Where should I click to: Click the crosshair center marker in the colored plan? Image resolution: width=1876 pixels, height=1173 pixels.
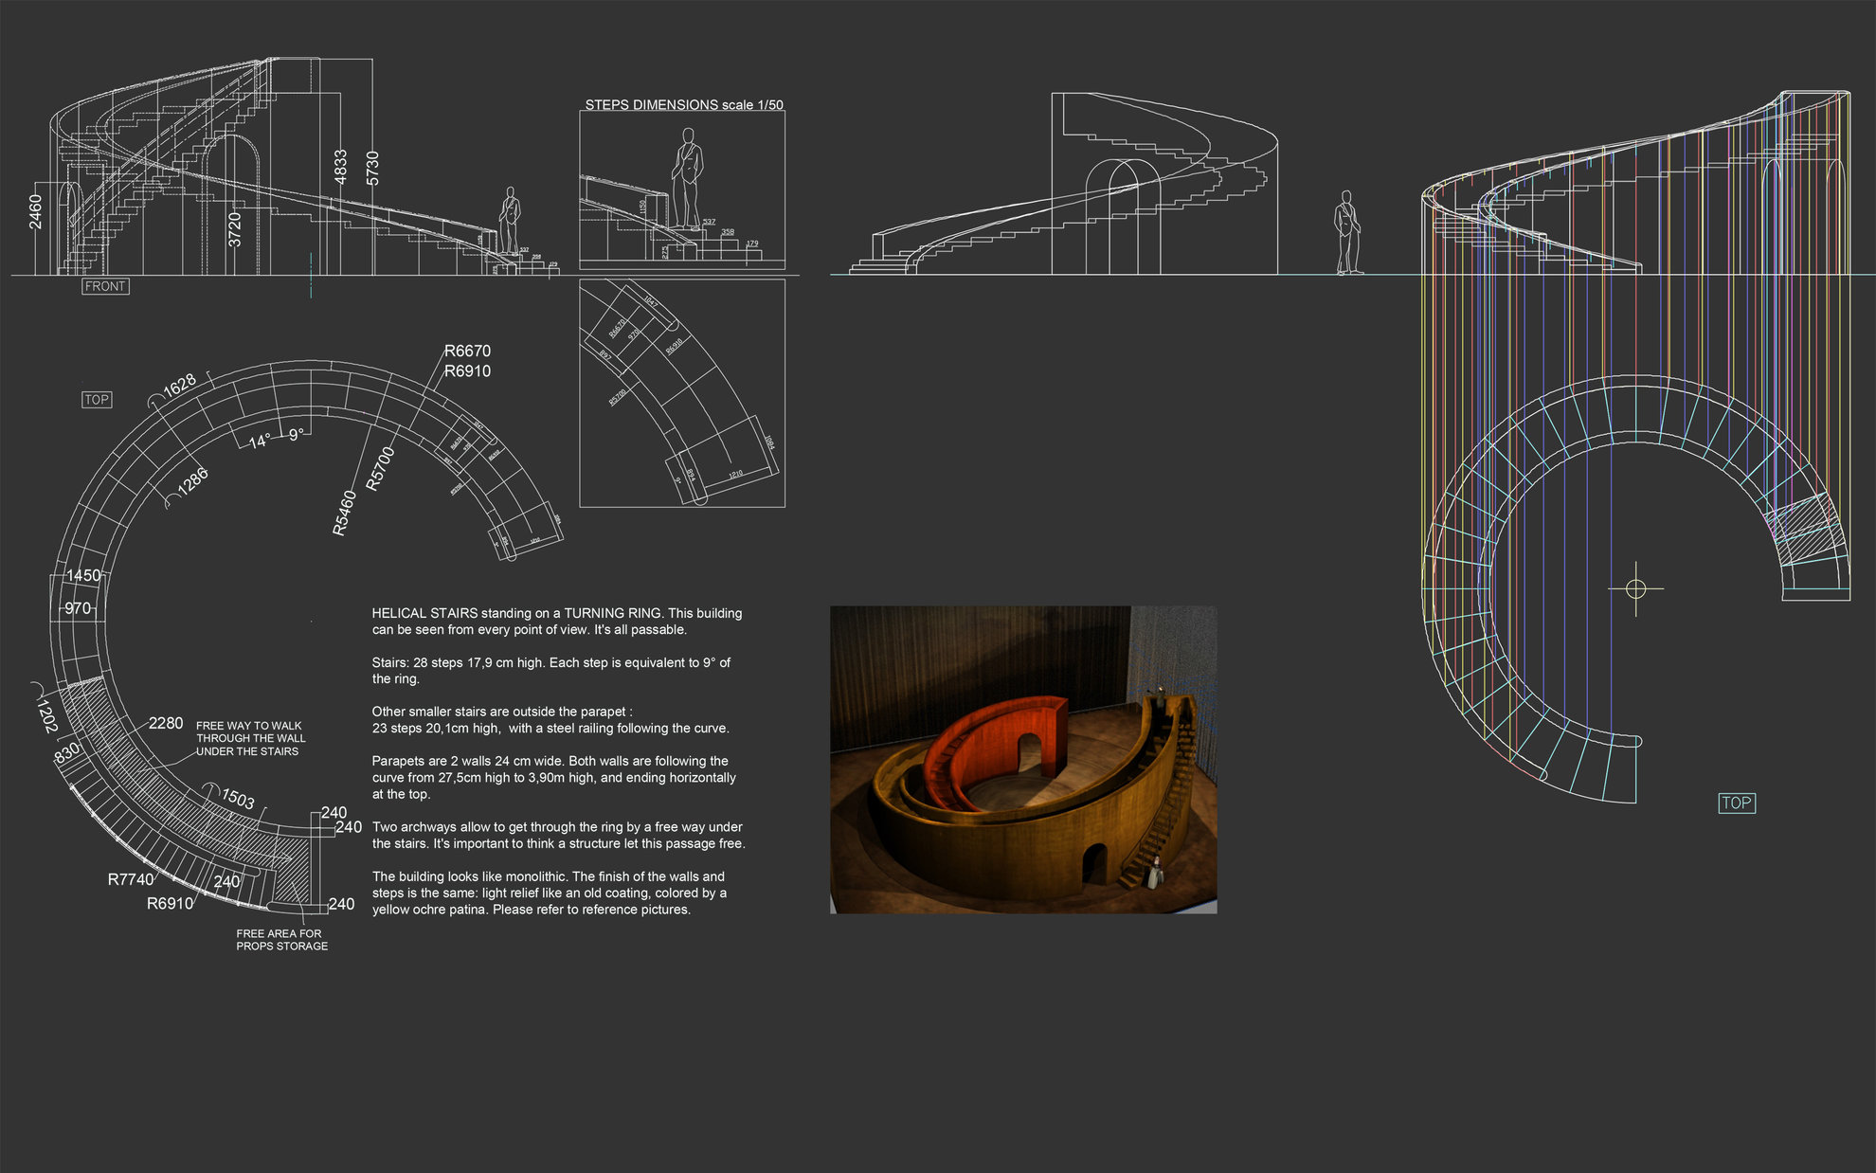click(1635, 589)
